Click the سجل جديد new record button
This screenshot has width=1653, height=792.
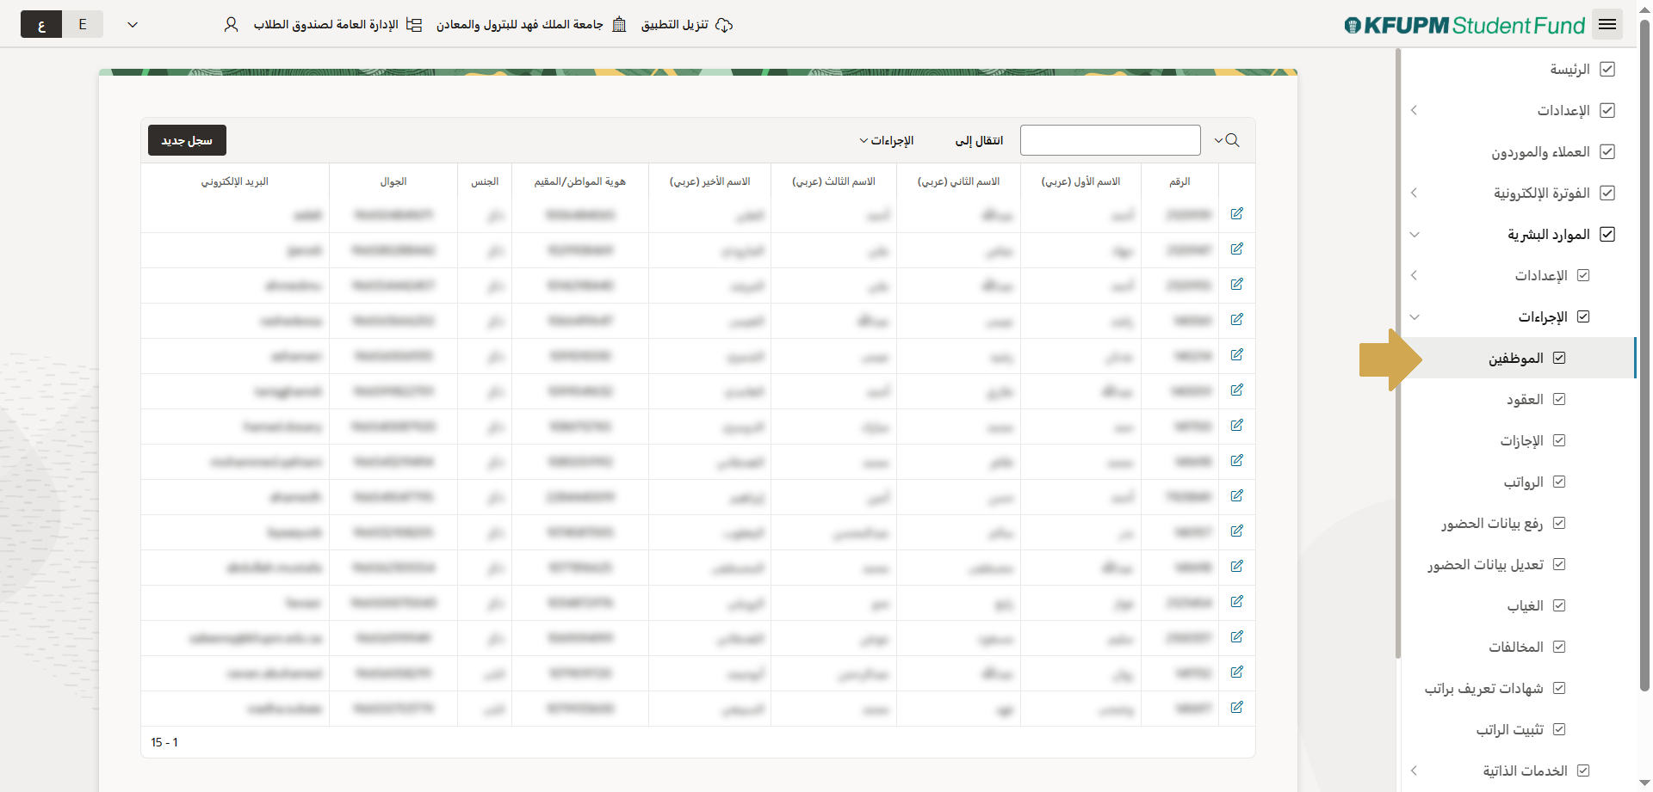pos(187,140)
